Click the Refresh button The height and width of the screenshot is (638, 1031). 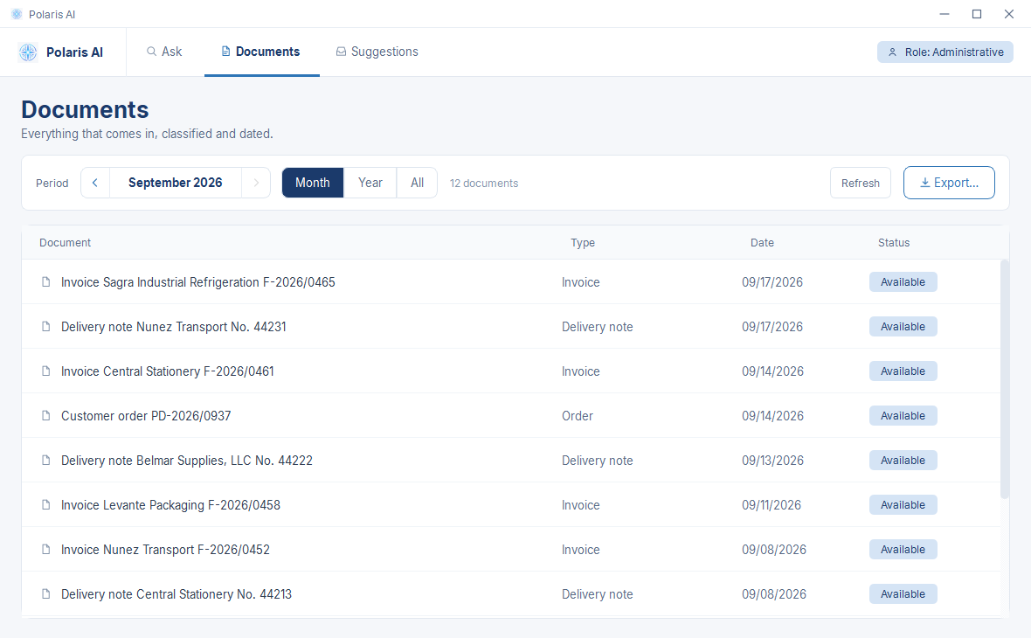pos(860,183)
